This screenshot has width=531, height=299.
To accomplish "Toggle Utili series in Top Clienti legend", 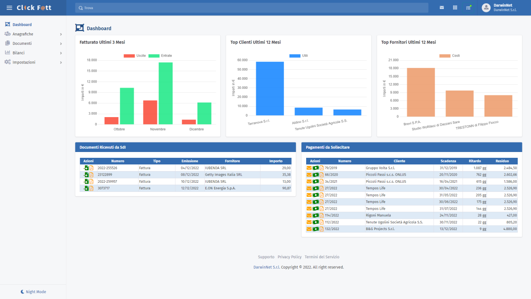I will coord(299,56).
